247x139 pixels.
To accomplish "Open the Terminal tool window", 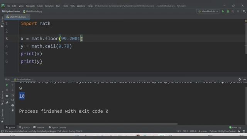I will point(39,127).
